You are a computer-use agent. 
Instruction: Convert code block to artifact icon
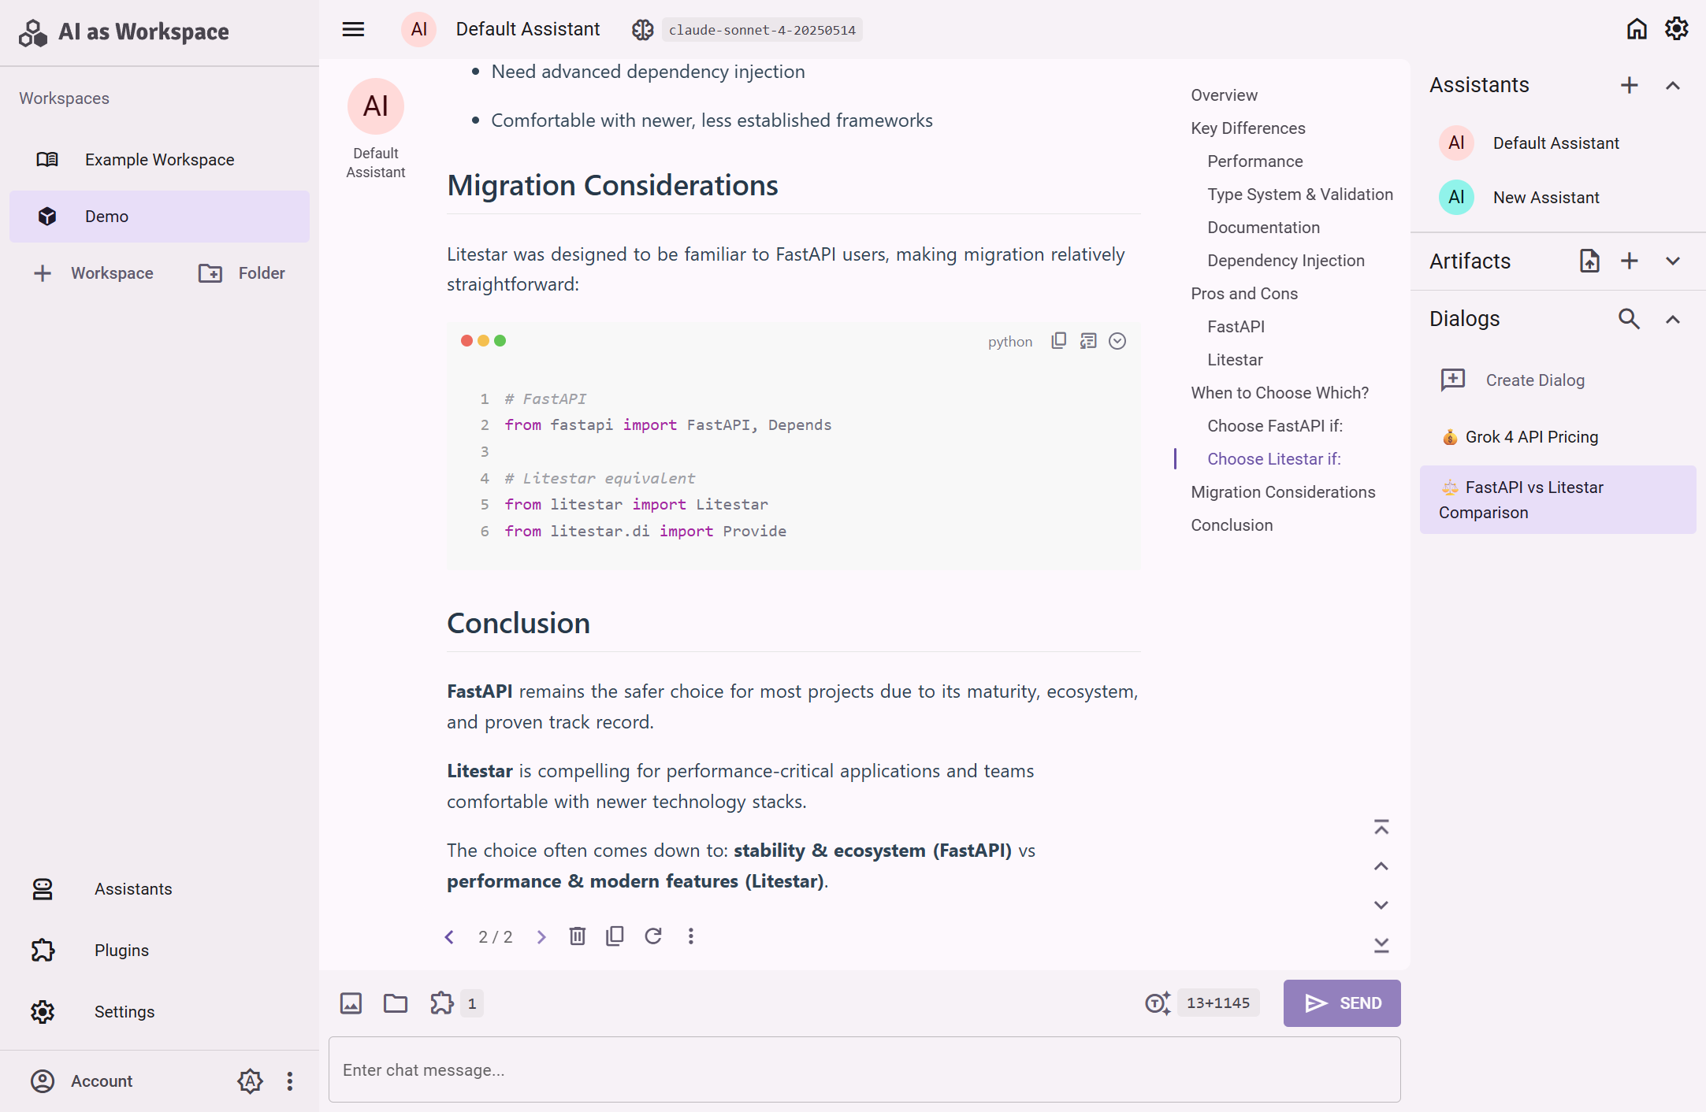[x=1088, y=341]
